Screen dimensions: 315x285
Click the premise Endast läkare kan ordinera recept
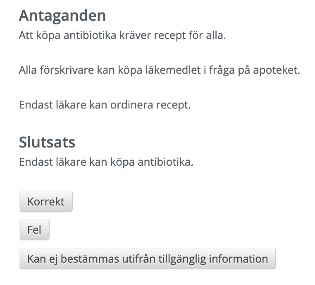[105, 105]
